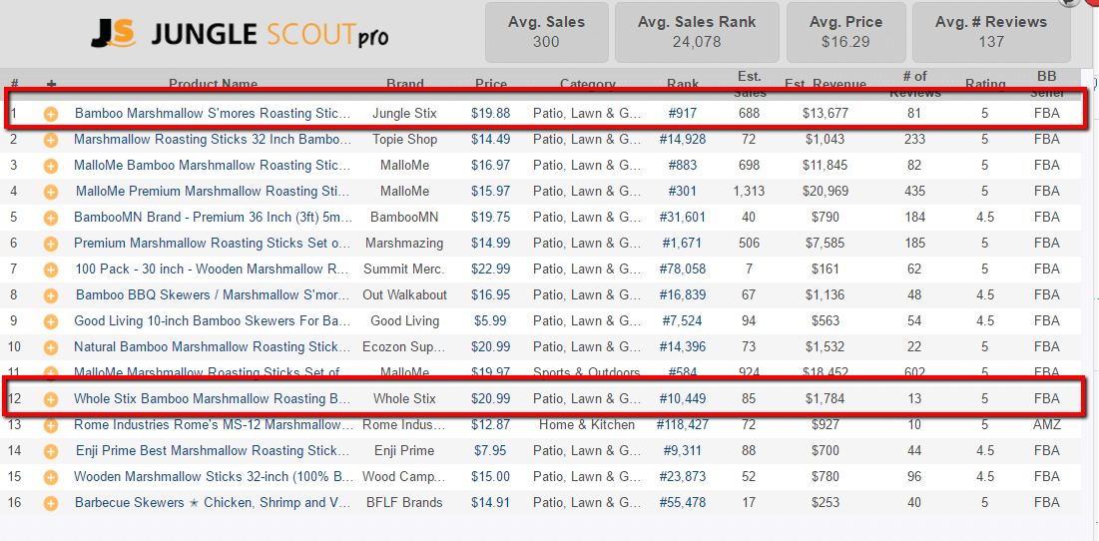Click the Jungle Scout Pro logo
This screenshot has width=1099, height=541.
(x=240, y=34)
